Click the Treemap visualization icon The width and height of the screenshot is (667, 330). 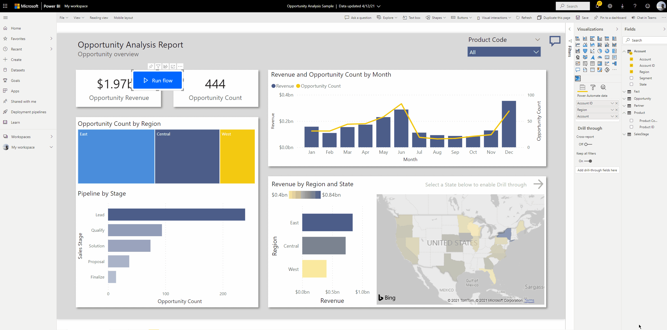(614, 51)
